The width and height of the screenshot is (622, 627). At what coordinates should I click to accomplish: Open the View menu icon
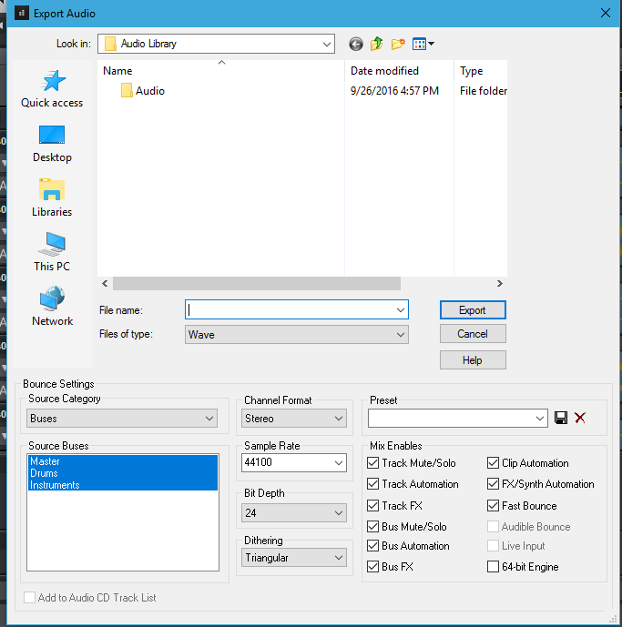click(423, 44)
